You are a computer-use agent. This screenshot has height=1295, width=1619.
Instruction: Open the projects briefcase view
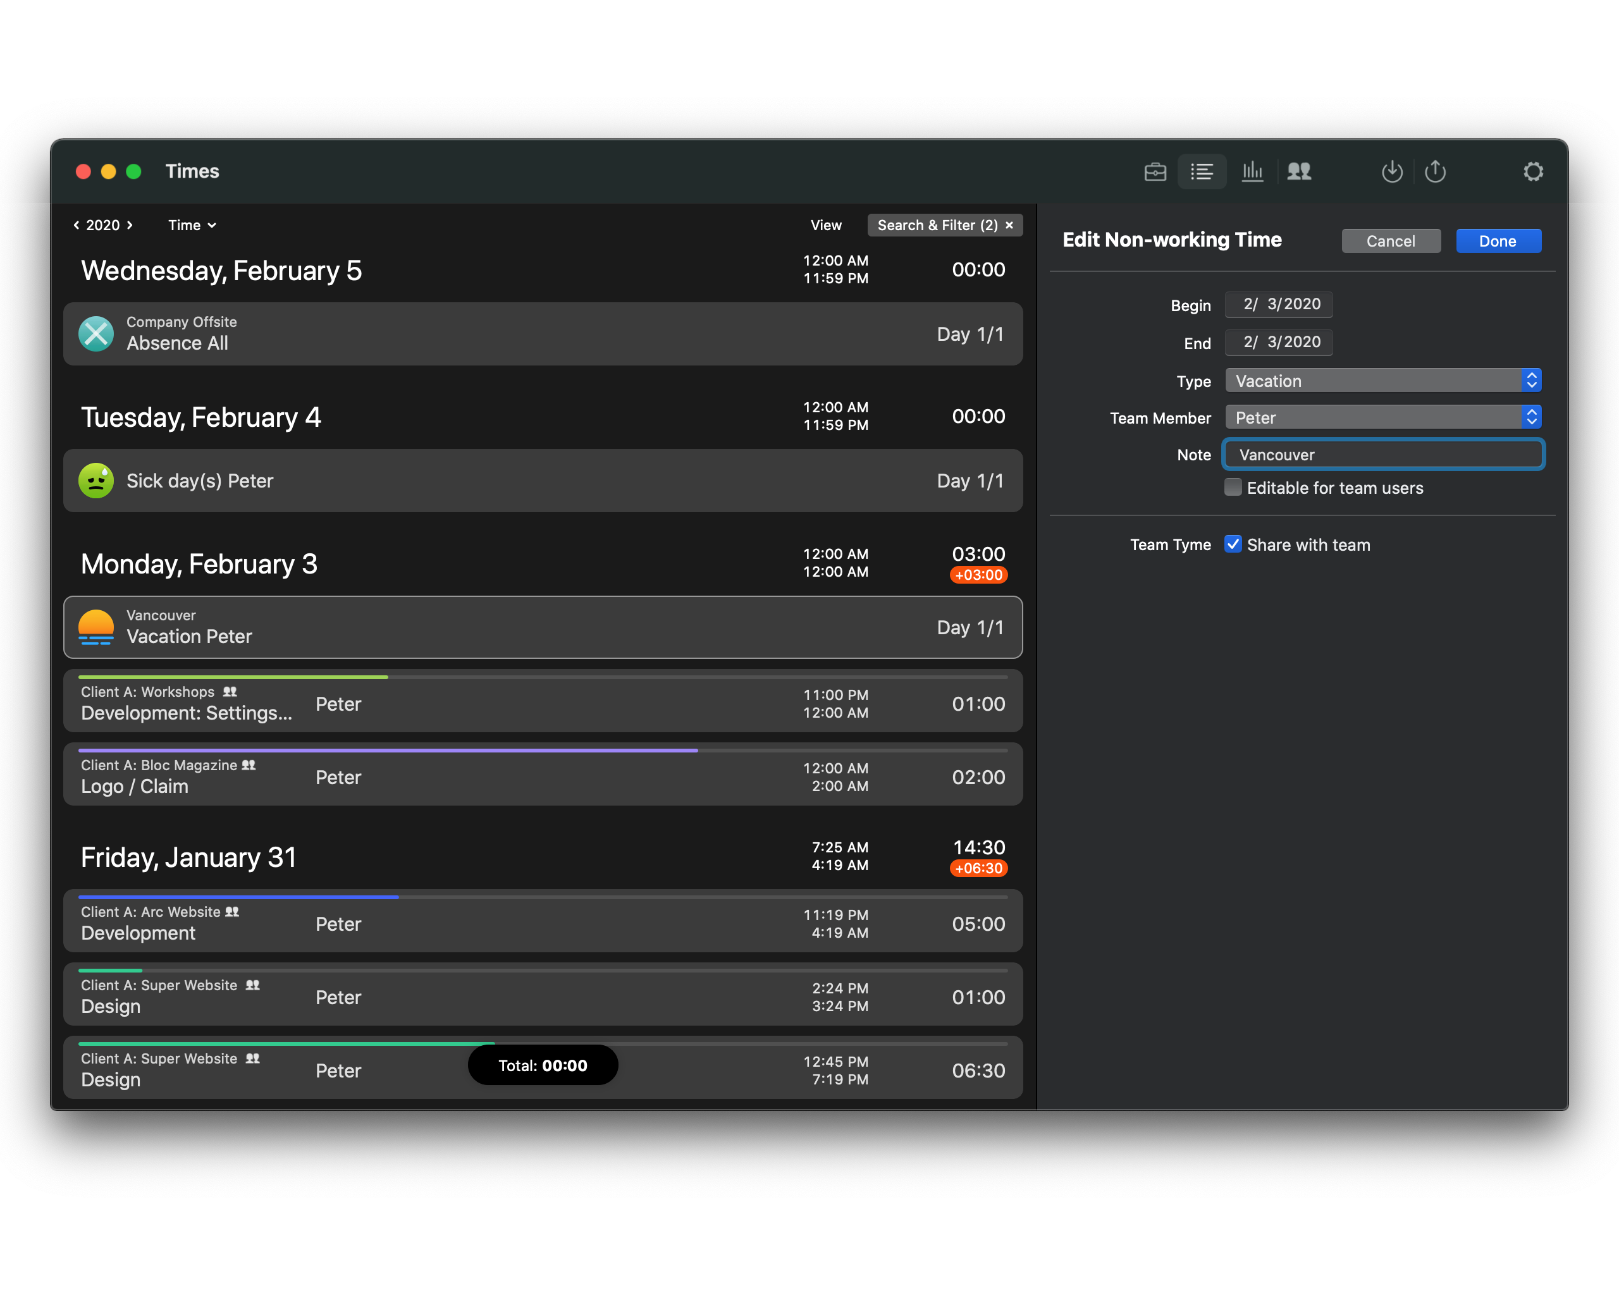[x=1155, y=172]
